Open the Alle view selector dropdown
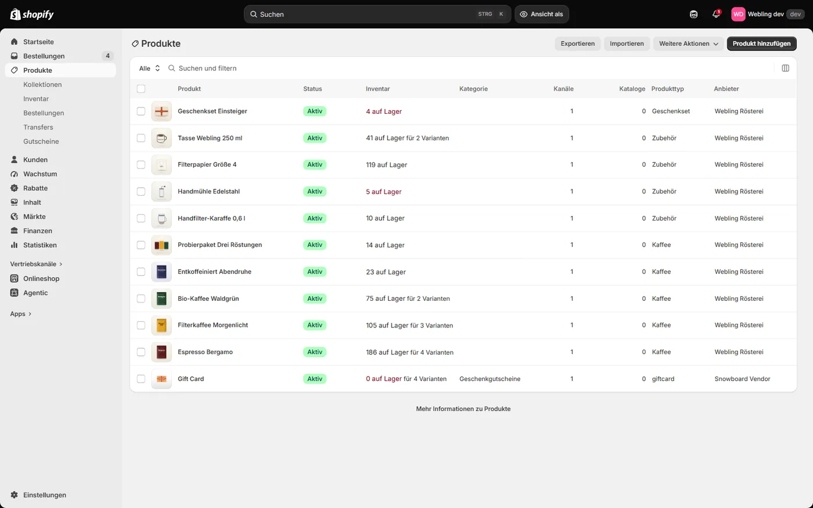 pyautogui.click(x=149, y=68)
